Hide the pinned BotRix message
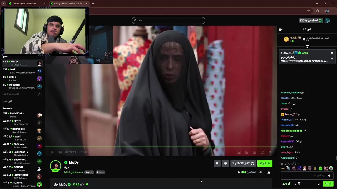 332,53
